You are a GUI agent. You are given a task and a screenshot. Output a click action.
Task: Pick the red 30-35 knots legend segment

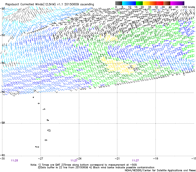[x=160, y=3]
